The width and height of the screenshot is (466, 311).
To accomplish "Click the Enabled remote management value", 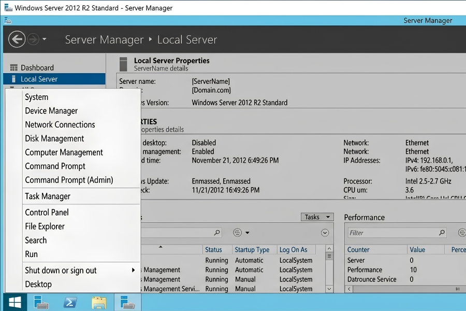I will point(203,151).
